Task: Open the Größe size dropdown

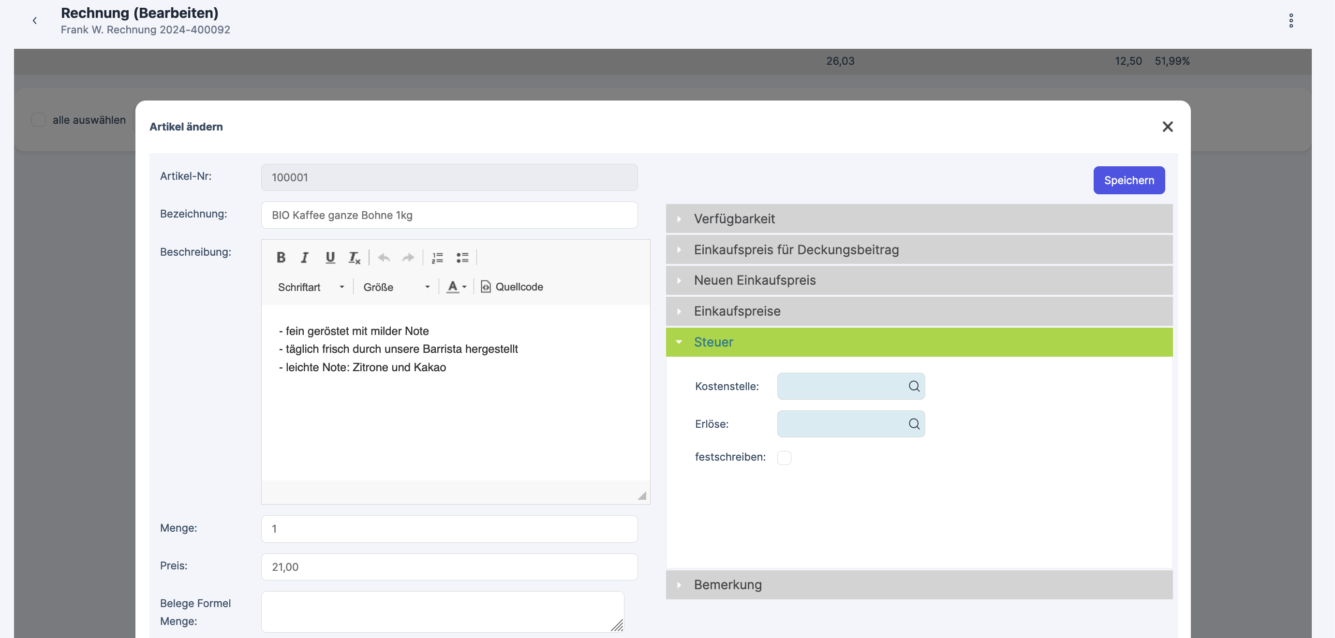Action: click(397, 287)
